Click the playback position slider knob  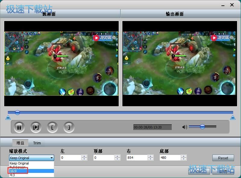17,113
